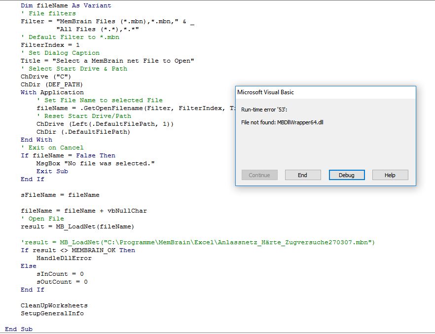Click the greyed-out Continue button

[259, 175]
